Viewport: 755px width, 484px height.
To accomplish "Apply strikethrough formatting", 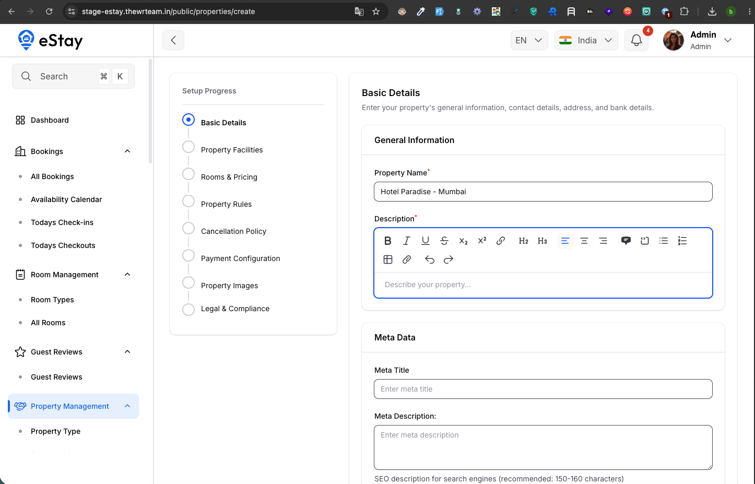I will (x=444, y=241).
